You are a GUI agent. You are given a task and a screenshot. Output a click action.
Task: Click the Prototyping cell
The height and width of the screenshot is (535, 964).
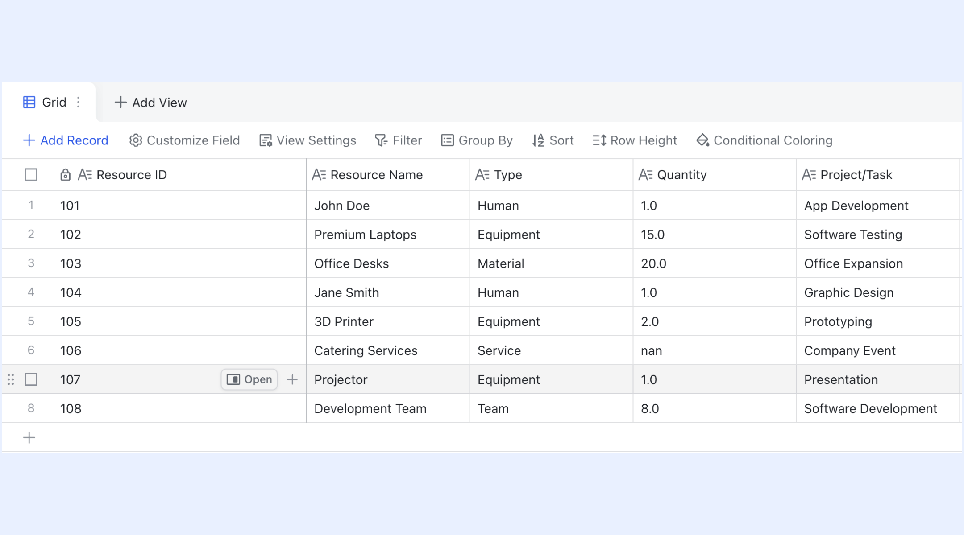pyautogui.click(x=878, y=321)
